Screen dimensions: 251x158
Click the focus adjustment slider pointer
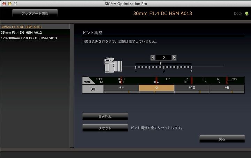click(x=161, y=63)
